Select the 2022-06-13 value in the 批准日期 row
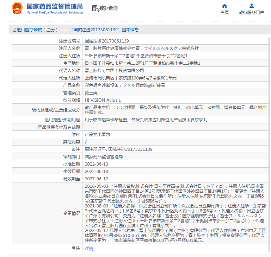 [x=97, y=164]
